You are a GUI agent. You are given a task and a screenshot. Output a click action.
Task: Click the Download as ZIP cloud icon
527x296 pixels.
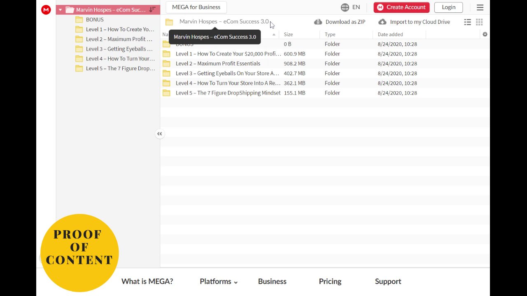(318, 22)
